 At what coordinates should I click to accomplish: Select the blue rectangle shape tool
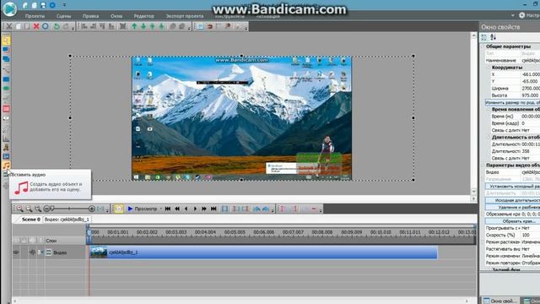pos(6,79)
